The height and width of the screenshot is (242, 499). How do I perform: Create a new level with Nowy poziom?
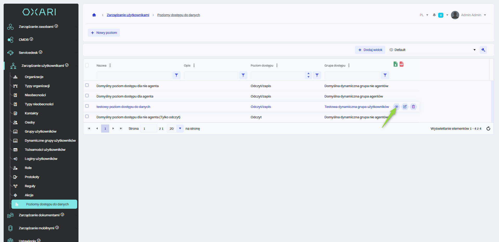[104, 33]
